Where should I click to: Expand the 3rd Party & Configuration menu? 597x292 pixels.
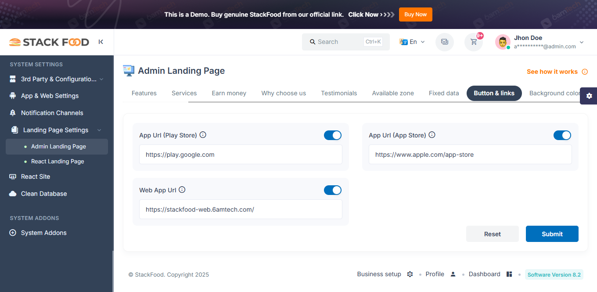pos(101,79)
